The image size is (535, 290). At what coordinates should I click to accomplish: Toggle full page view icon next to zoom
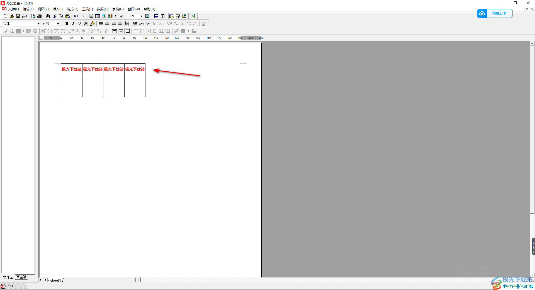pos(148,16)
